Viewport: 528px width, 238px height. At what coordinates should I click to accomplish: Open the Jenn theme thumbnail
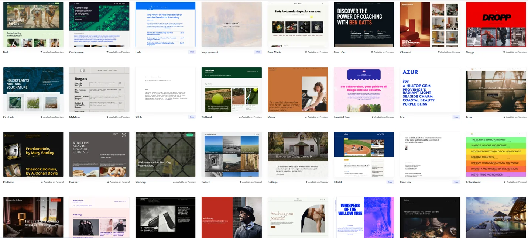[496, 90]
